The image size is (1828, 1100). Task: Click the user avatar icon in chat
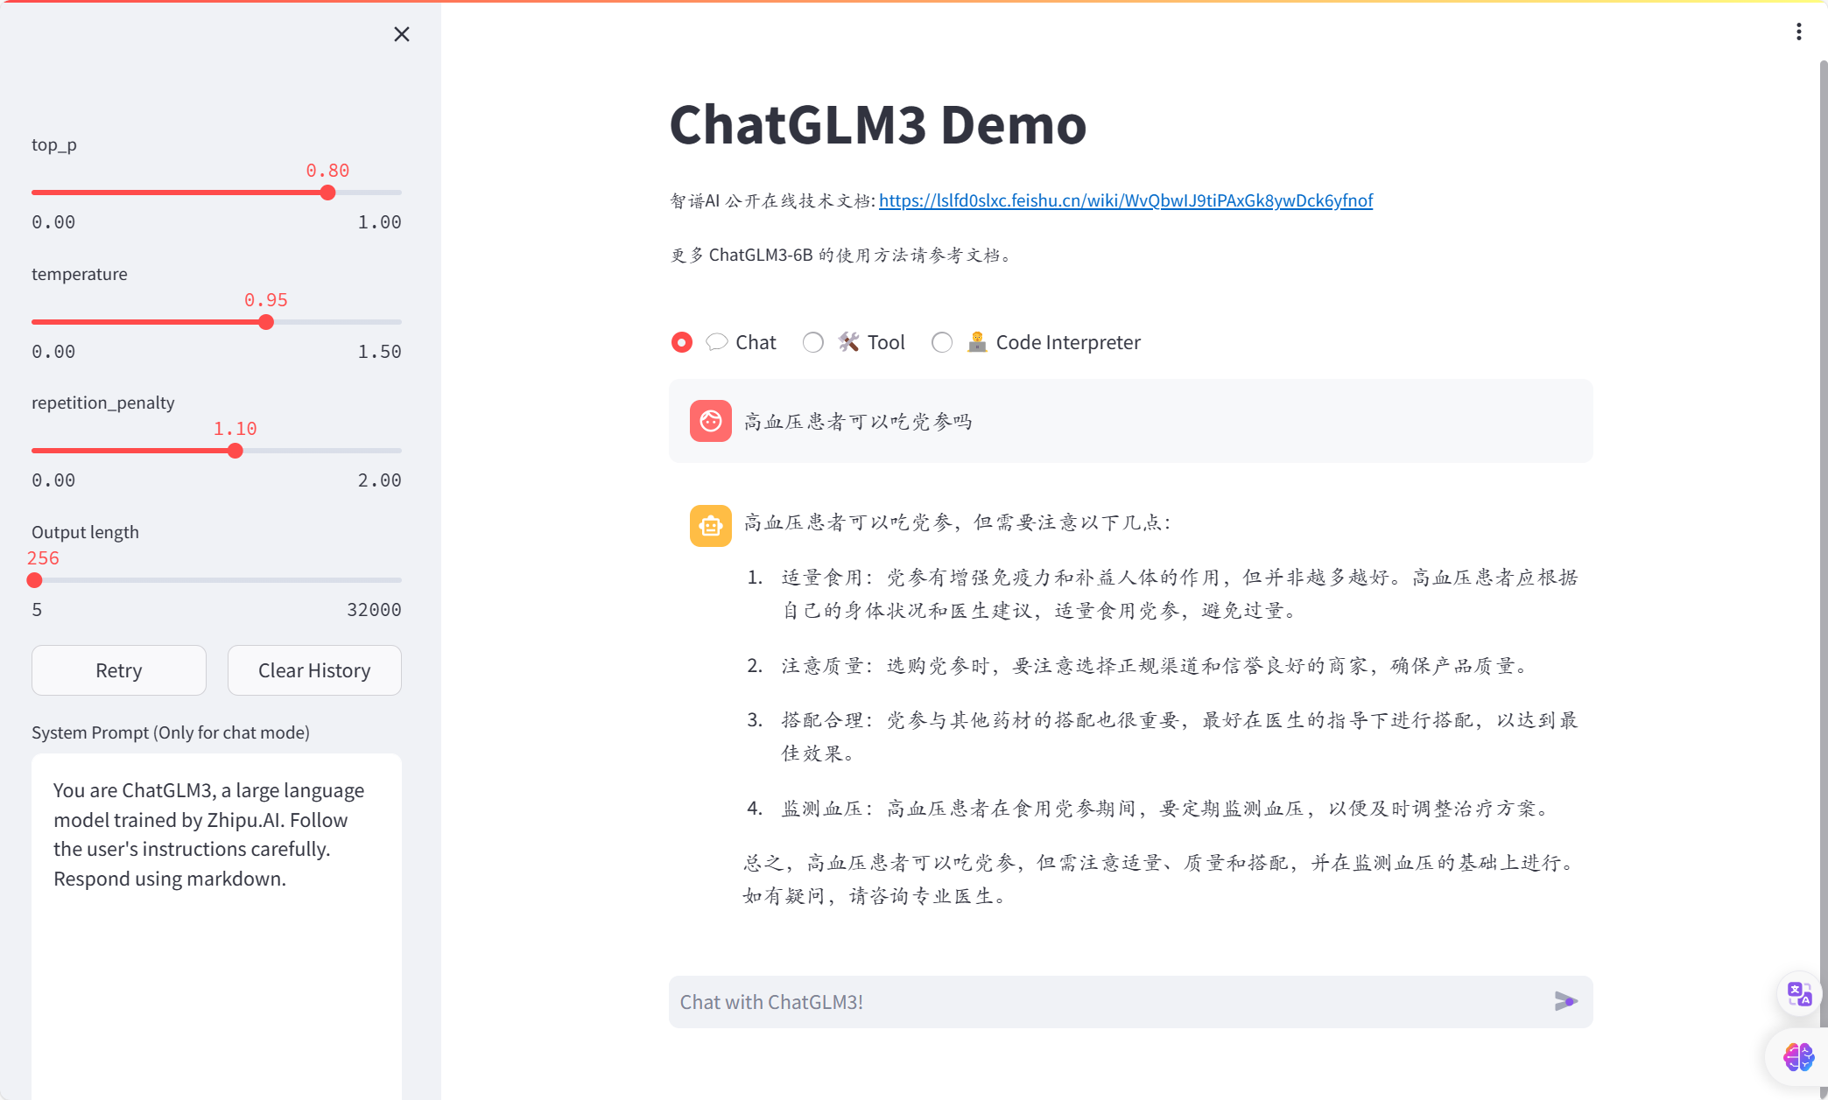(x=710, y=421)
